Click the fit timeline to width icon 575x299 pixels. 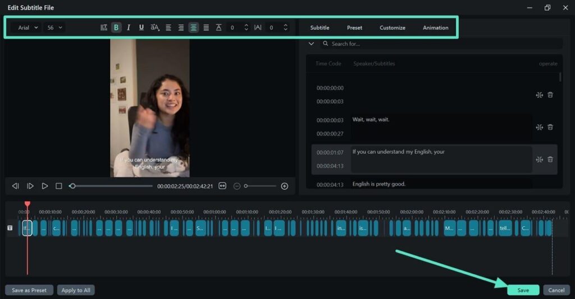tap(222, 186)
